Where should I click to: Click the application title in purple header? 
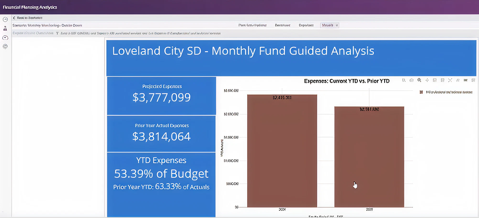pos(30,7)
